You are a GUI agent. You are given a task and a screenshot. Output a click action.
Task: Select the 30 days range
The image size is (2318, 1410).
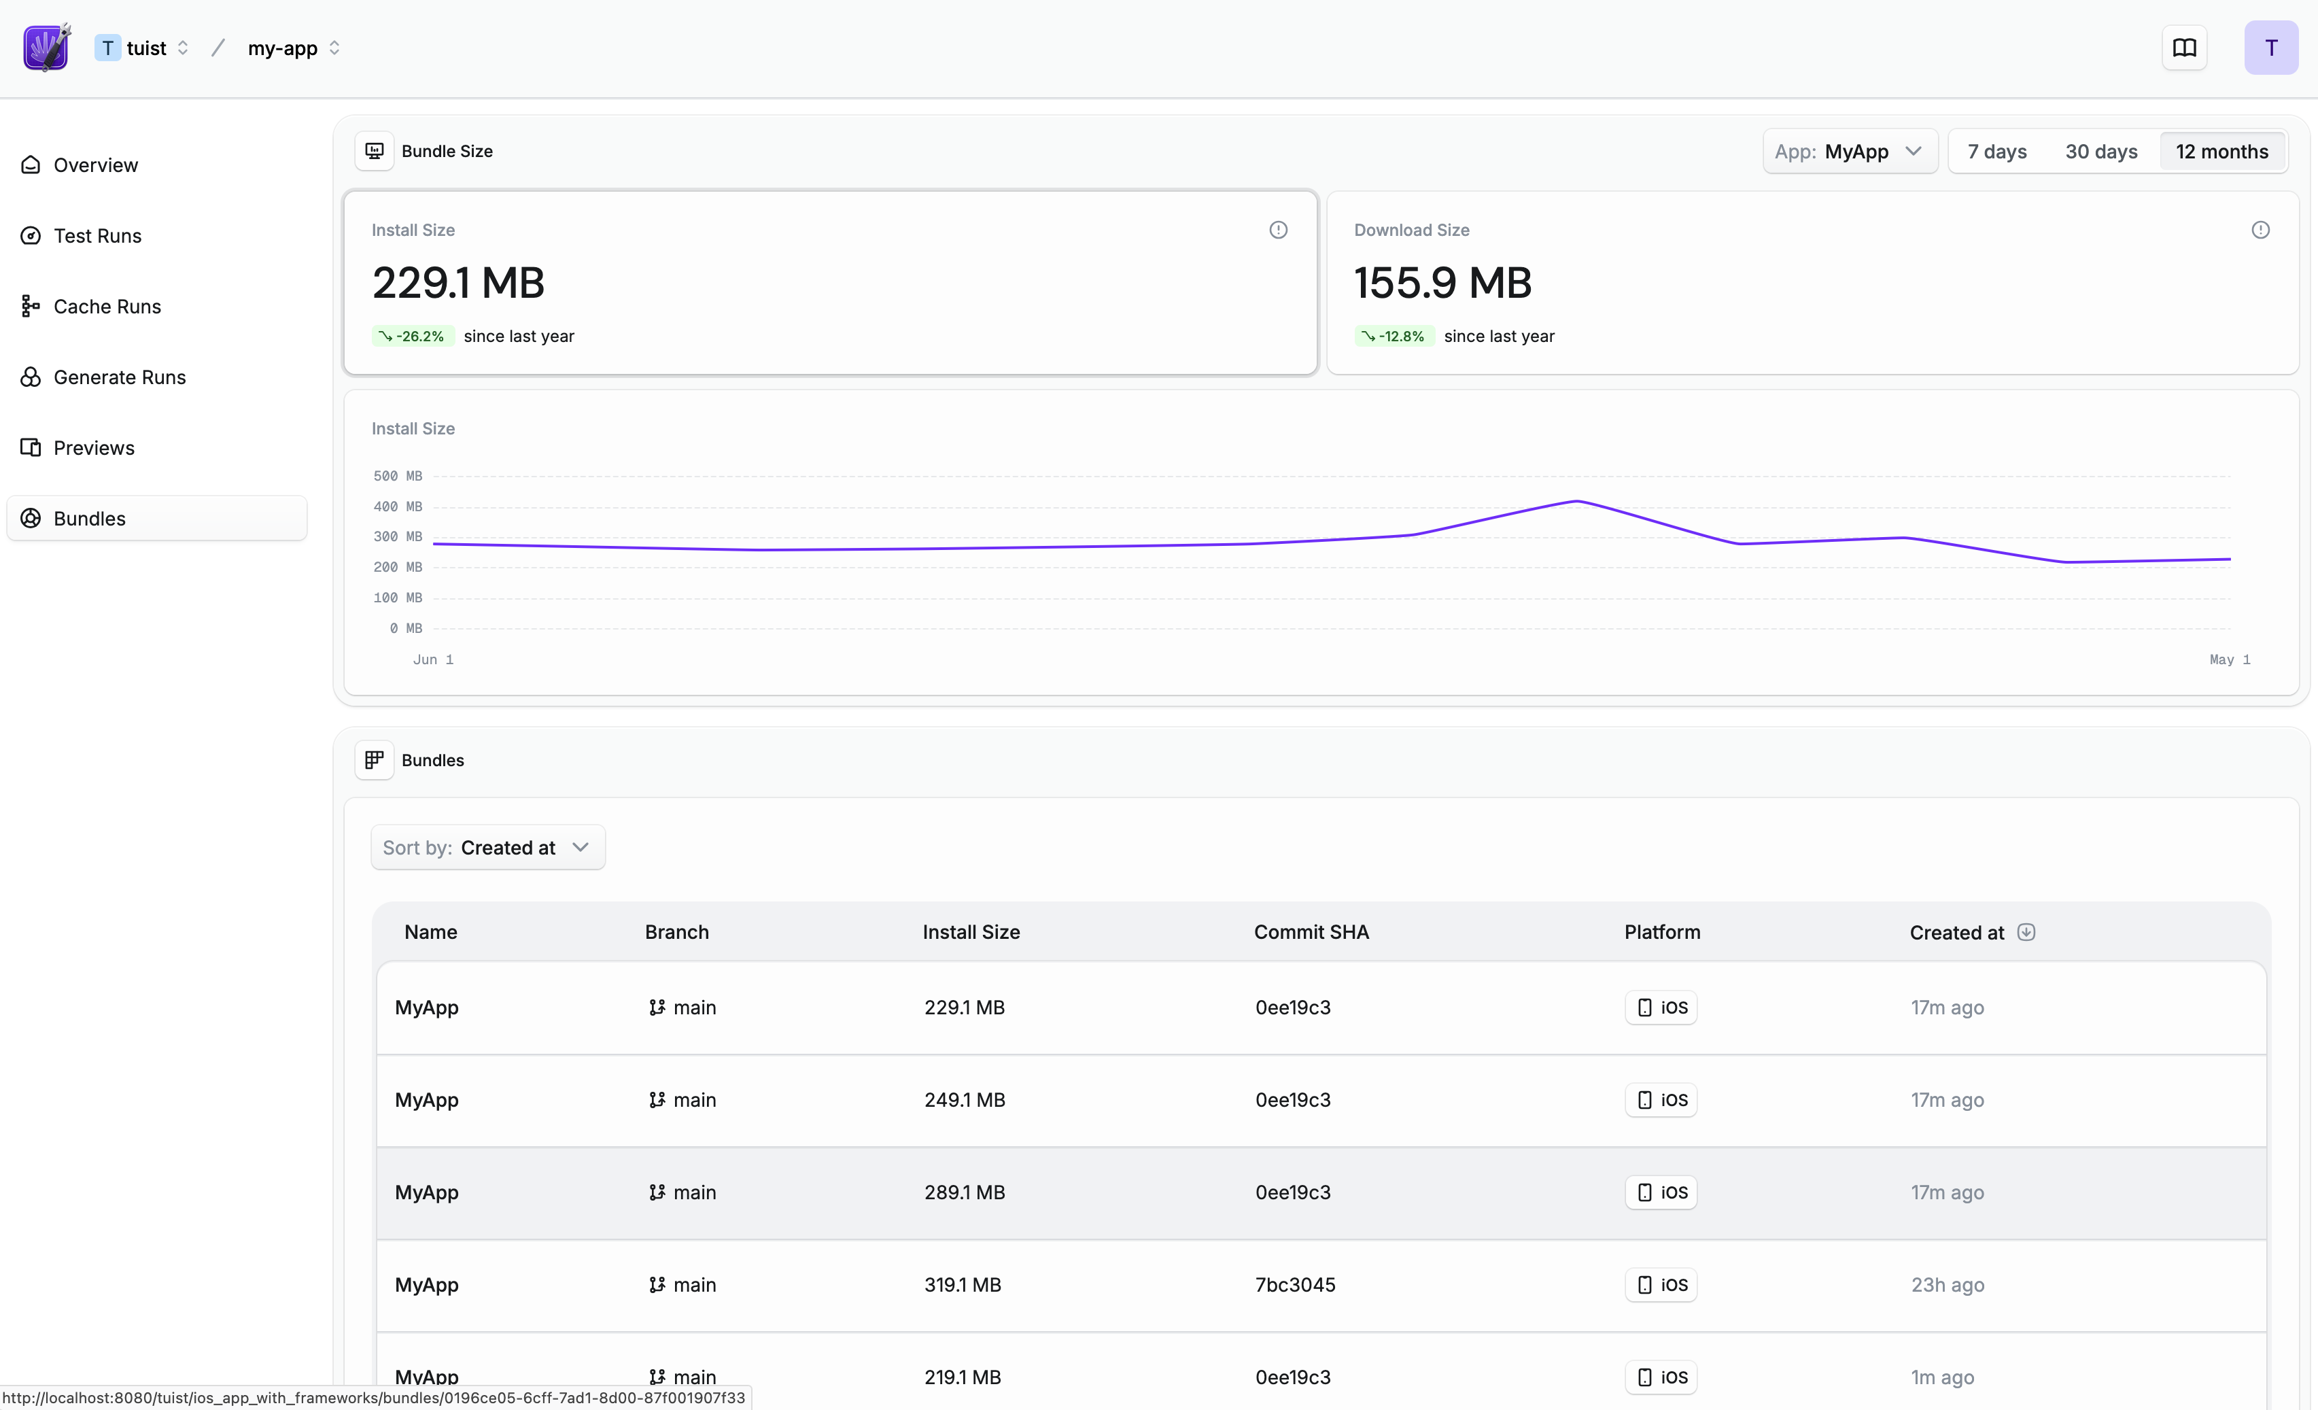(2100, 152)
